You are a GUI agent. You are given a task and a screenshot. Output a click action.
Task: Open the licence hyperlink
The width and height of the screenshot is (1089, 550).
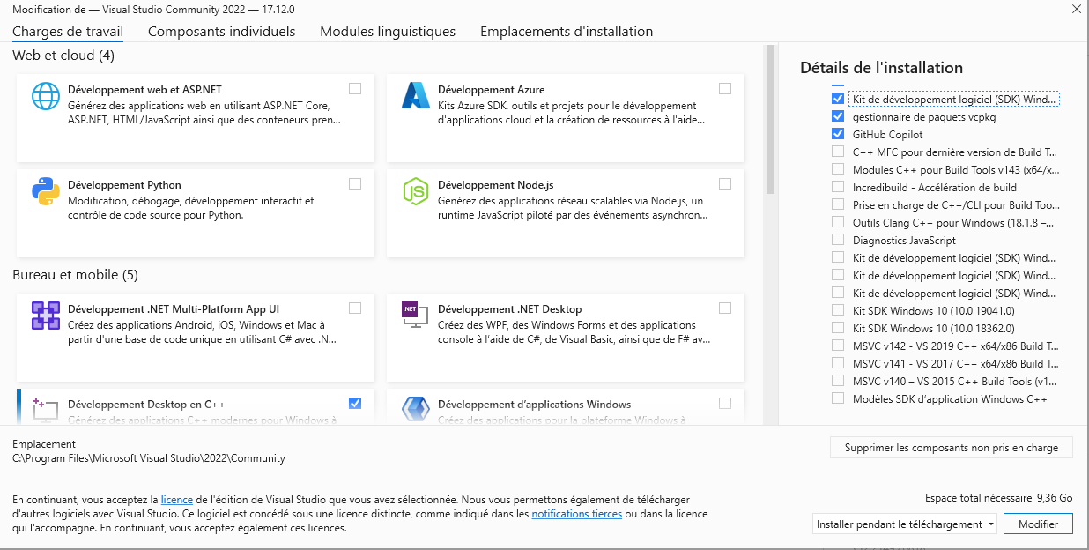pyautogui.click(x=176, y=500)
